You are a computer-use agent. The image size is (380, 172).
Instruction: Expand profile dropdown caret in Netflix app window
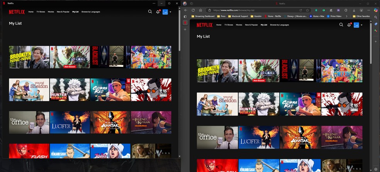pos(170,12)
